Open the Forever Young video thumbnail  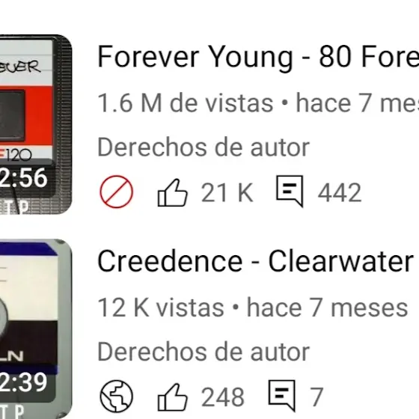coord(36,124)
